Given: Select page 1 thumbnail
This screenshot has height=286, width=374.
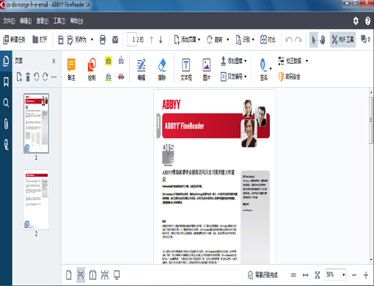Looking at the screenshot, I should (x=36, y=123).
